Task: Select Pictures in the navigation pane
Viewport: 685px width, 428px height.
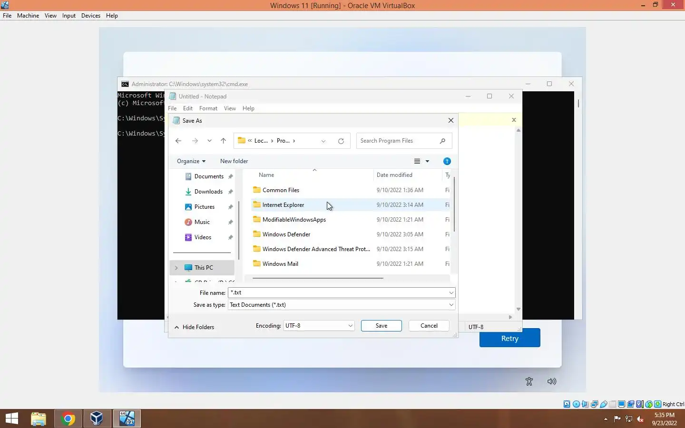Action: (x=205, y=207)
